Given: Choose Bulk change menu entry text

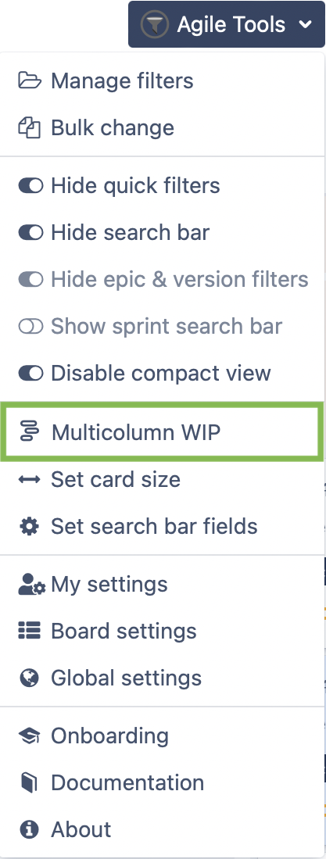Looking at the screenshot, I should point(113,127).
